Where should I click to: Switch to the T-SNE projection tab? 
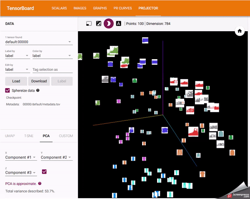click(x=29, y=136)
